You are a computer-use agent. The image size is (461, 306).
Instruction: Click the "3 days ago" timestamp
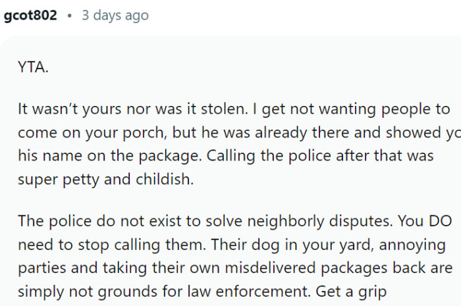(115, 15)
